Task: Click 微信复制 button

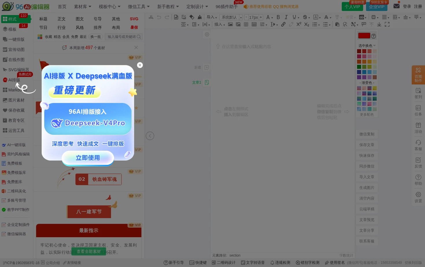Action: [367, 134]
